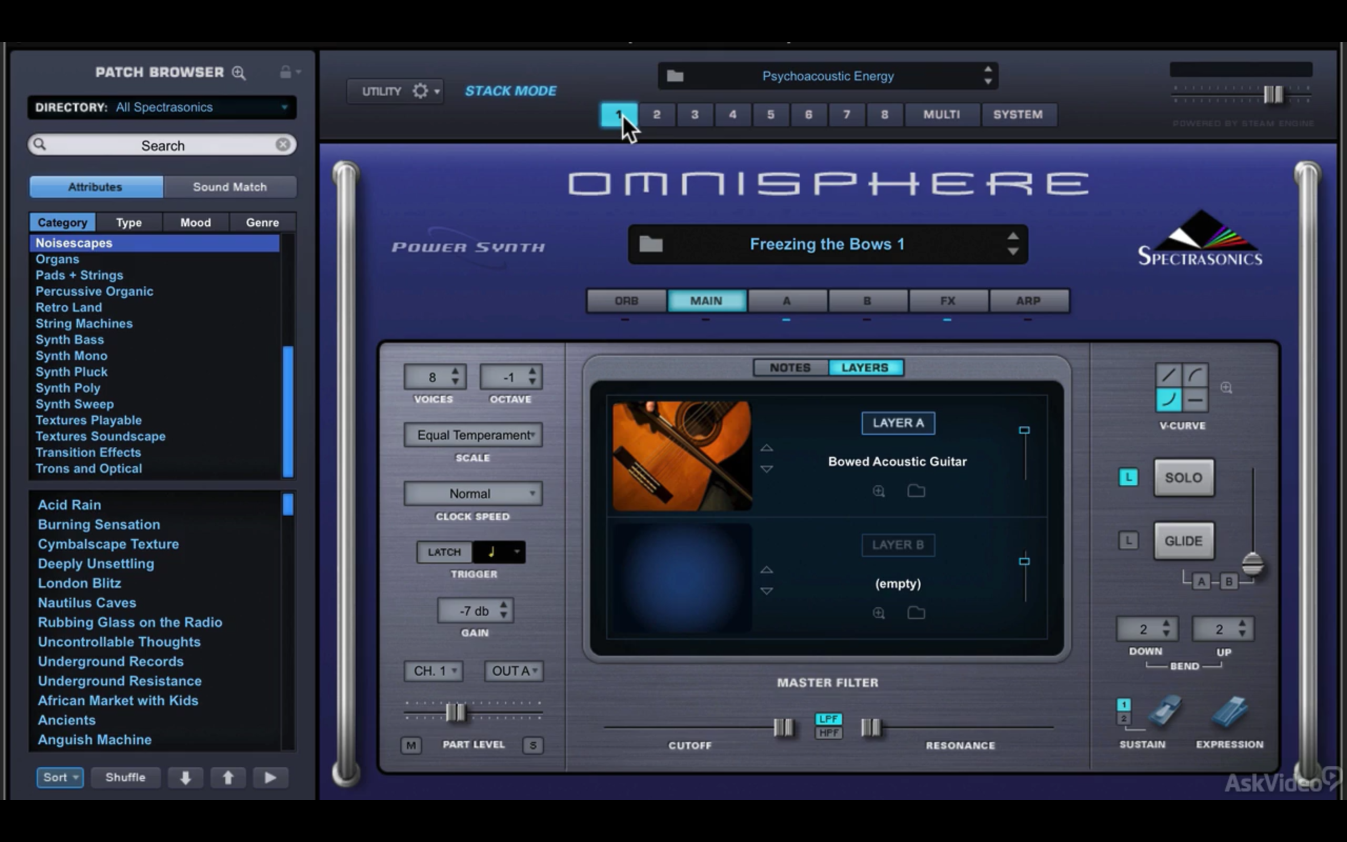The width and height of the screenshot is (1347, 842).
Task: Click the browser lock icon
Action: (x=286, y=72)
